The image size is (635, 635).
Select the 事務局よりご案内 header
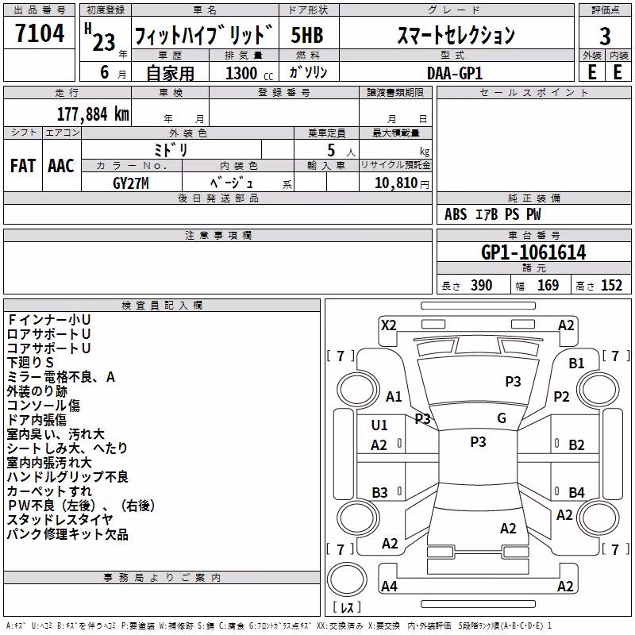[x=162, y=578]
